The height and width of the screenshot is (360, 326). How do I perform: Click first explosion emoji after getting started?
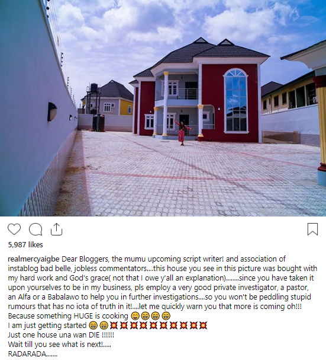click(x=114, y=326)
